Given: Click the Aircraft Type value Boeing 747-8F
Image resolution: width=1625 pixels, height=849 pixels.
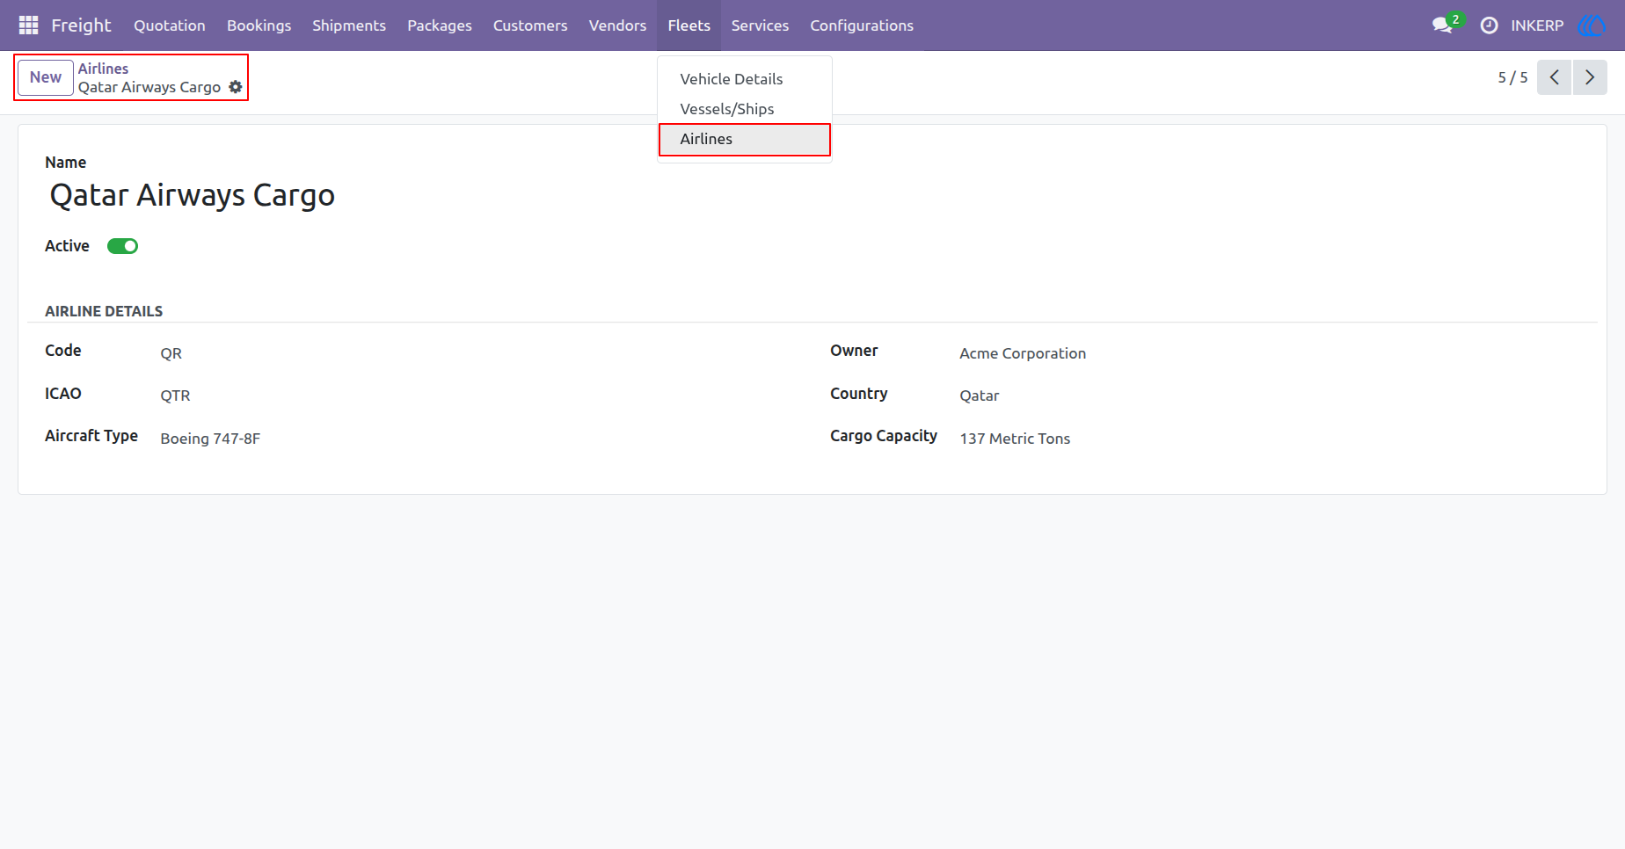Looking at the screenshot, I should coord(210,439).
